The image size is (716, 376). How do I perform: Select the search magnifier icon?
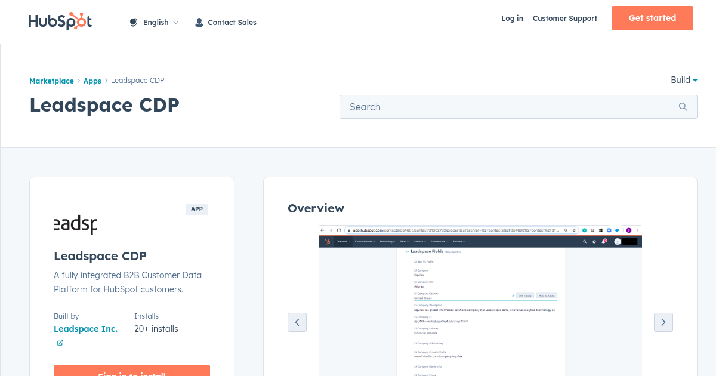[683, 107]
